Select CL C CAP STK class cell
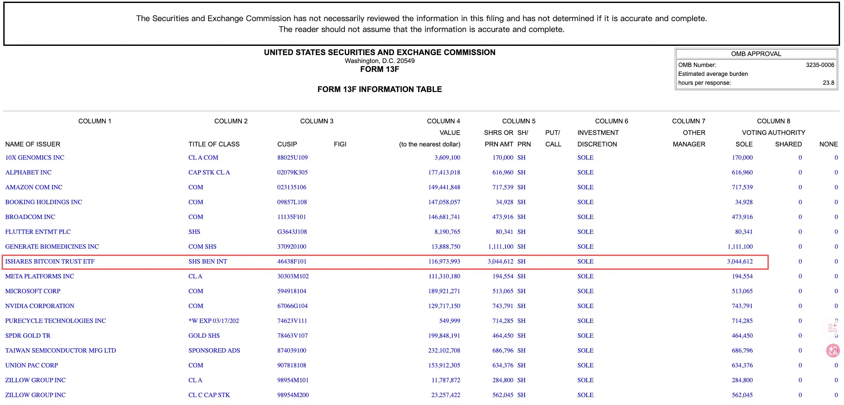This screenshot has height=405, width=844. coord(209,395)
